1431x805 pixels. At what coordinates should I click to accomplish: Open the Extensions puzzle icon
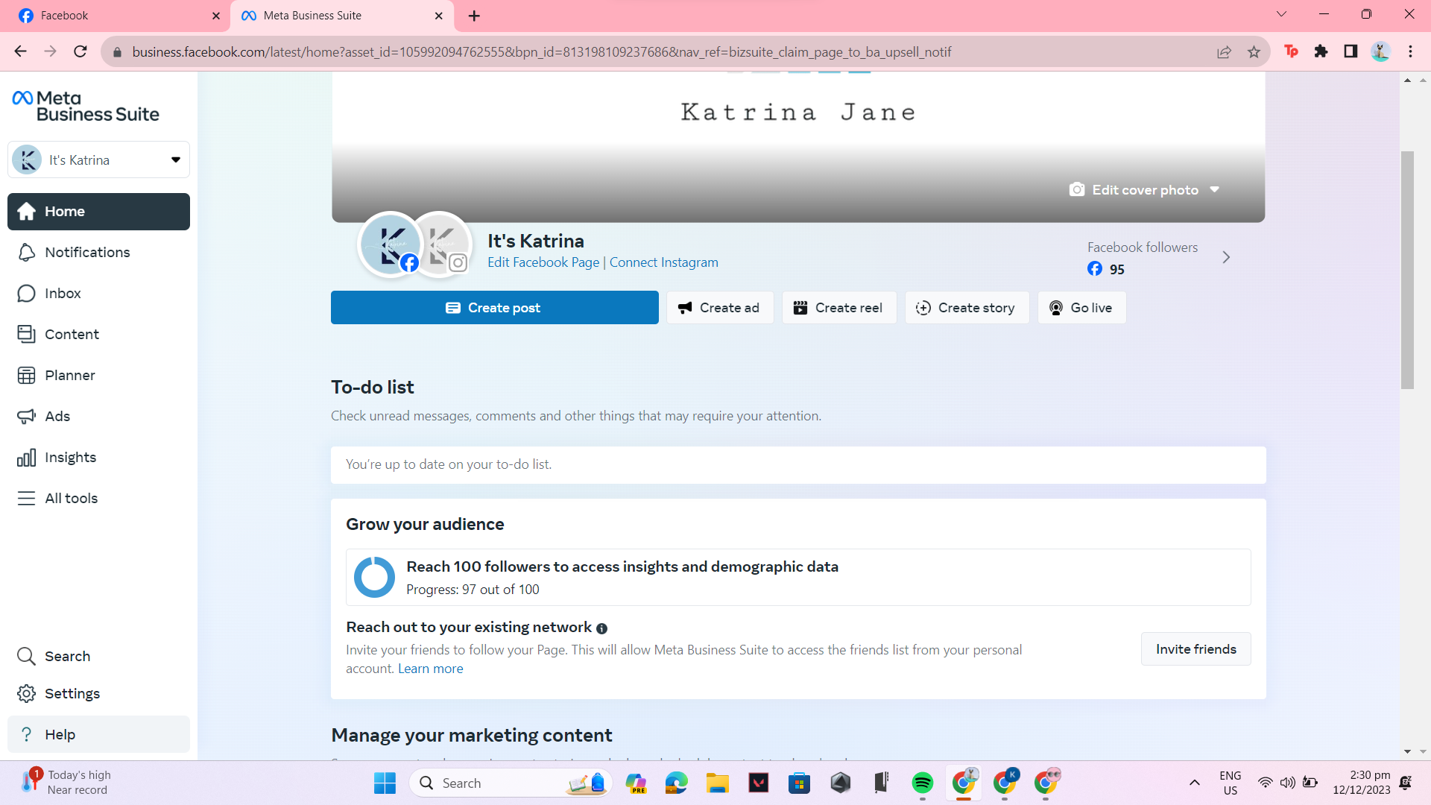pos(1321,51)
